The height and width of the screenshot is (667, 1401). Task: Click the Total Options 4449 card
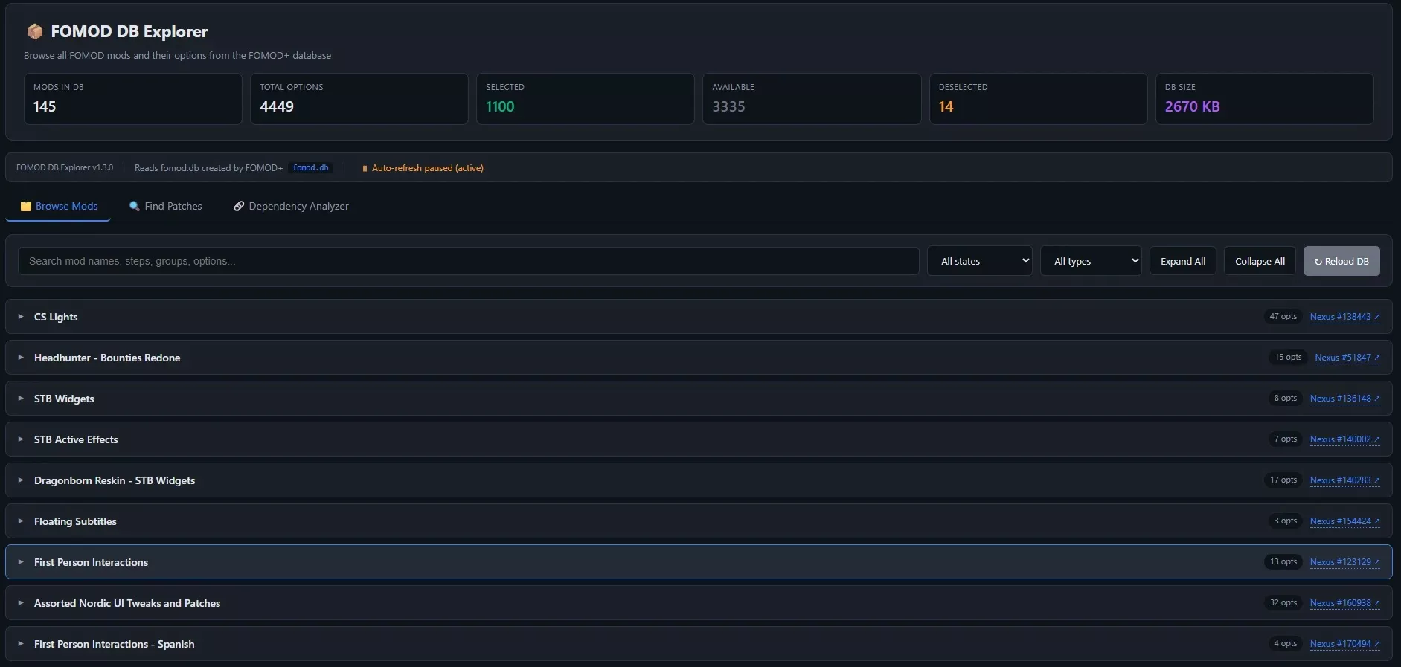359,99
